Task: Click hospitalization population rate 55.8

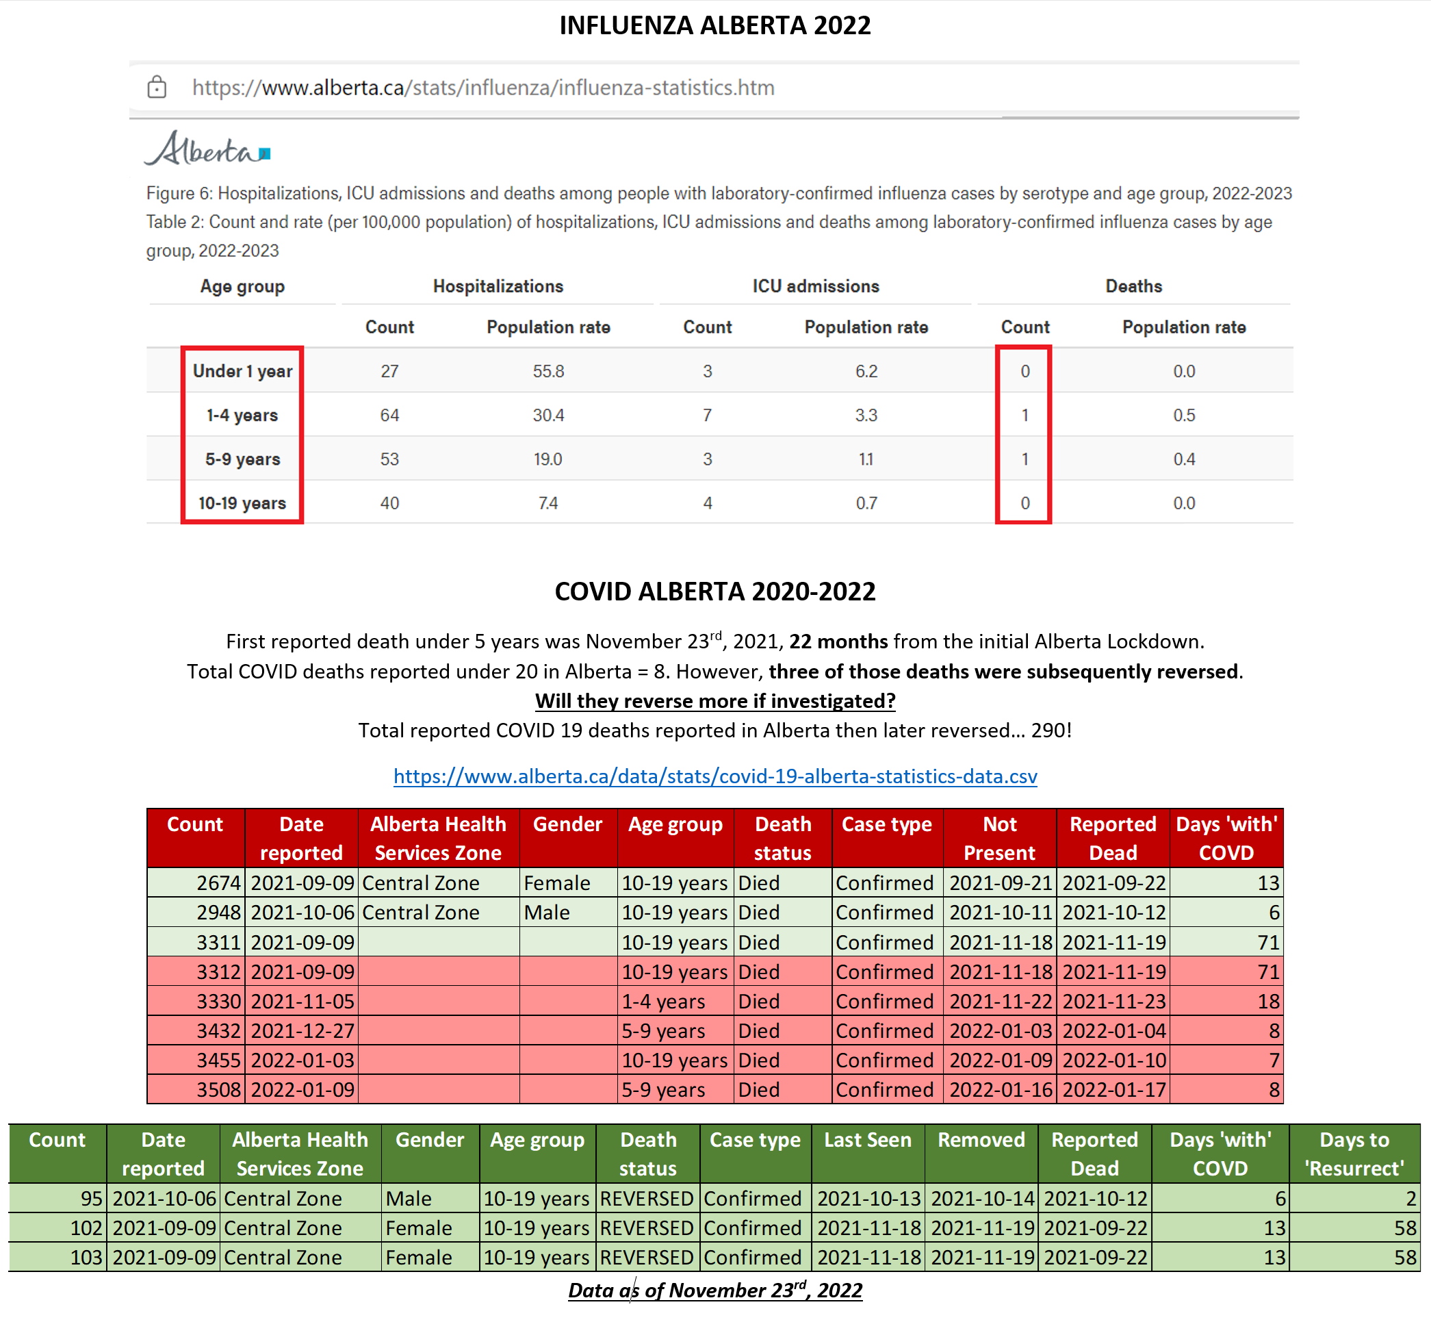Action: (548, 370)
